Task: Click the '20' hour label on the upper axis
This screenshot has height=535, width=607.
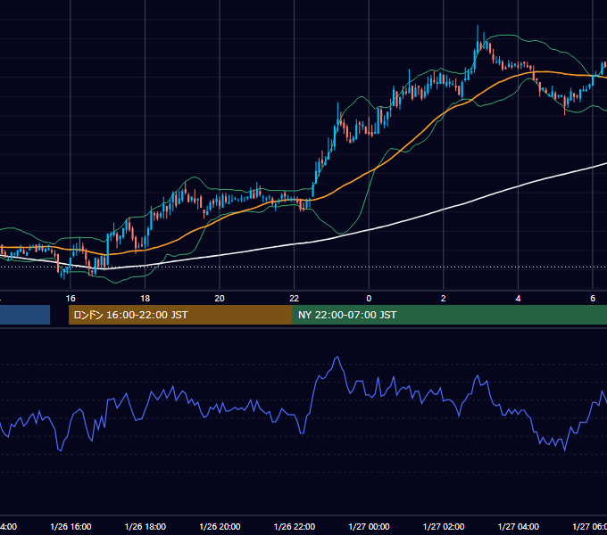Action: [x=220, y=299]
